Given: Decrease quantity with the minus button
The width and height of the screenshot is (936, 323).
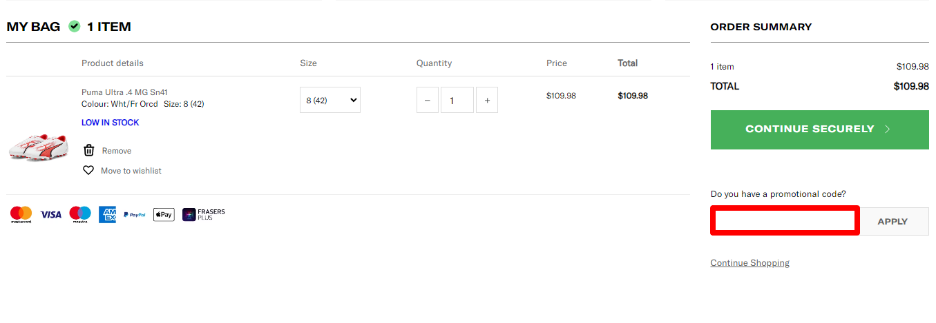Looking at the screenshot, I should tap(427, 101).
